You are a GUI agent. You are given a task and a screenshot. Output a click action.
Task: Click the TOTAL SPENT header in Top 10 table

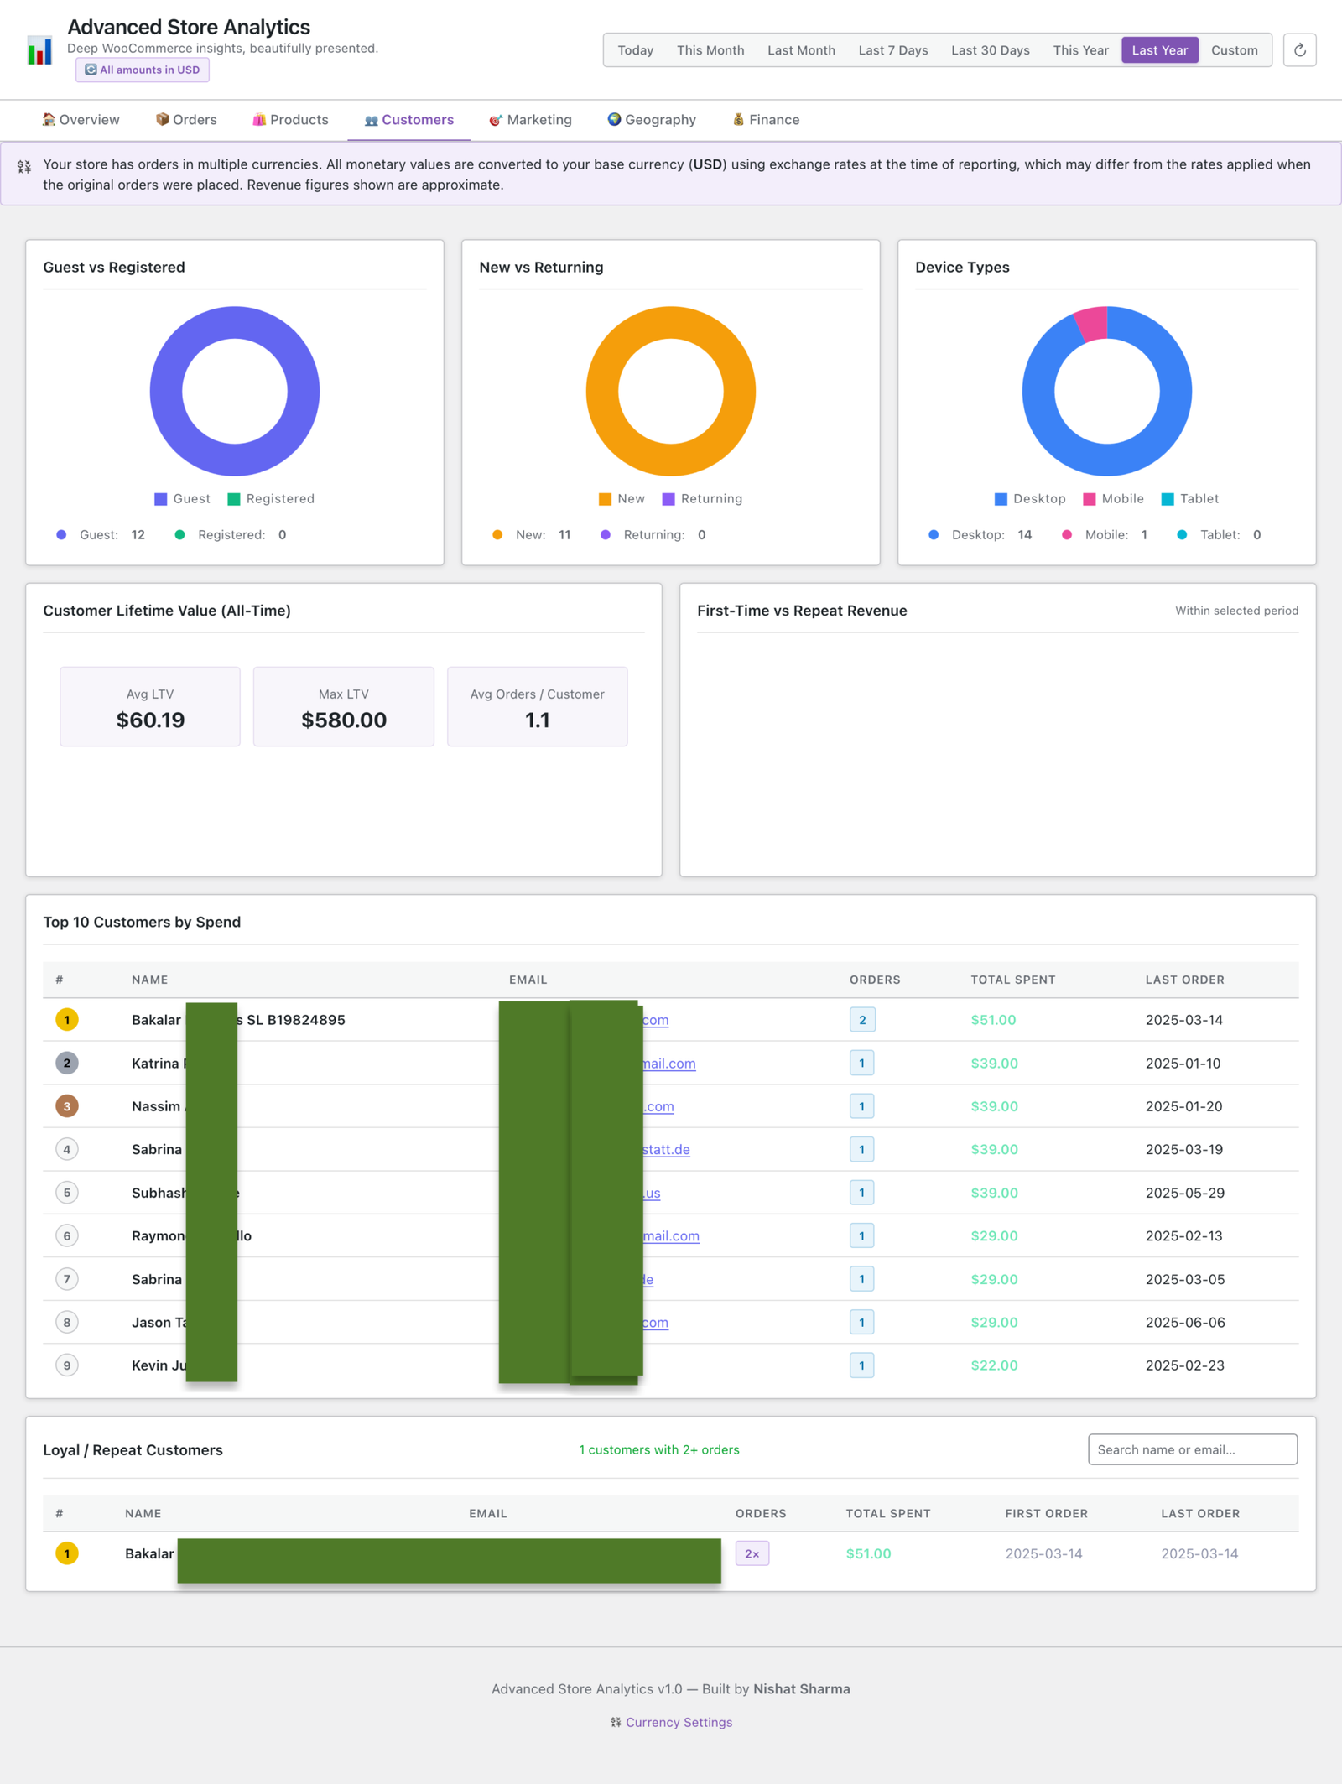click(x=1013, y=980)
